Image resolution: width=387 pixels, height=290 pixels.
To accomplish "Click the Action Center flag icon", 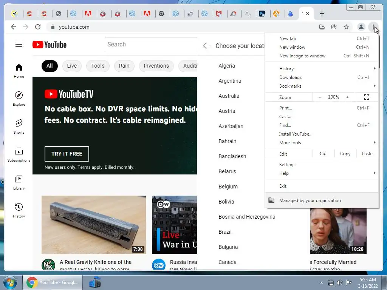I will (x=349, y=282).
